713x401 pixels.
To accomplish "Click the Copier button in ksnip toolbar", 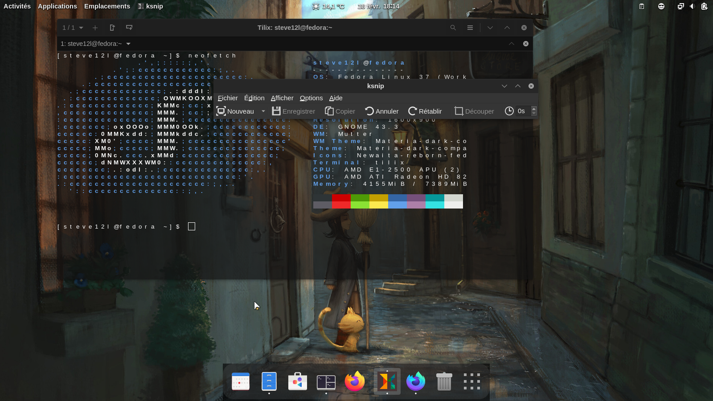I will (340, 111).
